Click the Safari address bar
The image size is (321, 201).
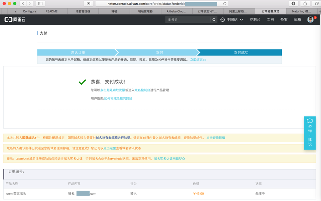click(162, 4)
